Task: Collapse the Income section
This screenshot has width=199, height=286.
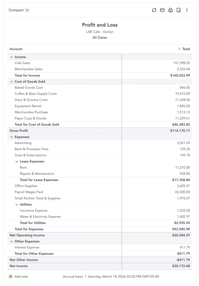Action: coord(11,57)
